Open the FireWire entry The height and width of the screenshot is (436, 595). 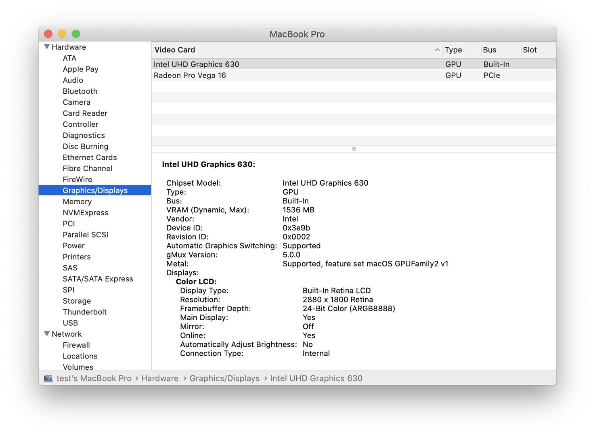[x=77, y=179]
